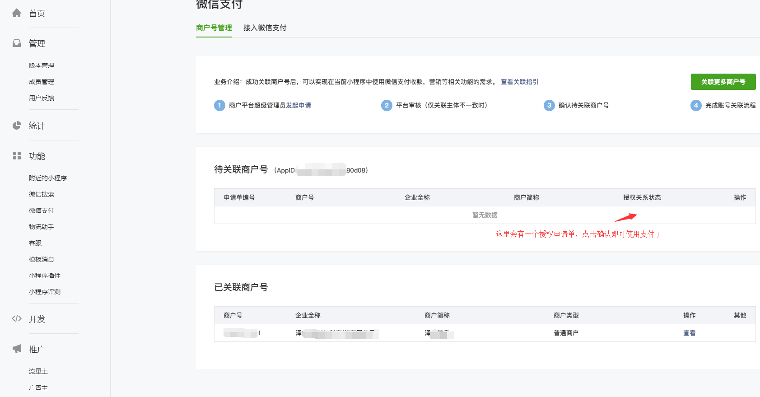Click step 1 circle indicator

click(219, 105)
